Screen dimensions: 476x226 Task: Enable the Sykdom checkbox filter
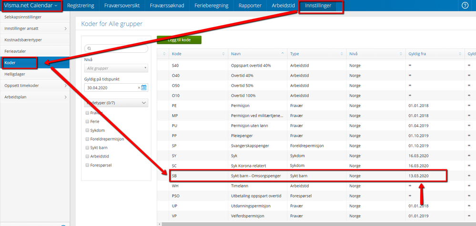87,130
